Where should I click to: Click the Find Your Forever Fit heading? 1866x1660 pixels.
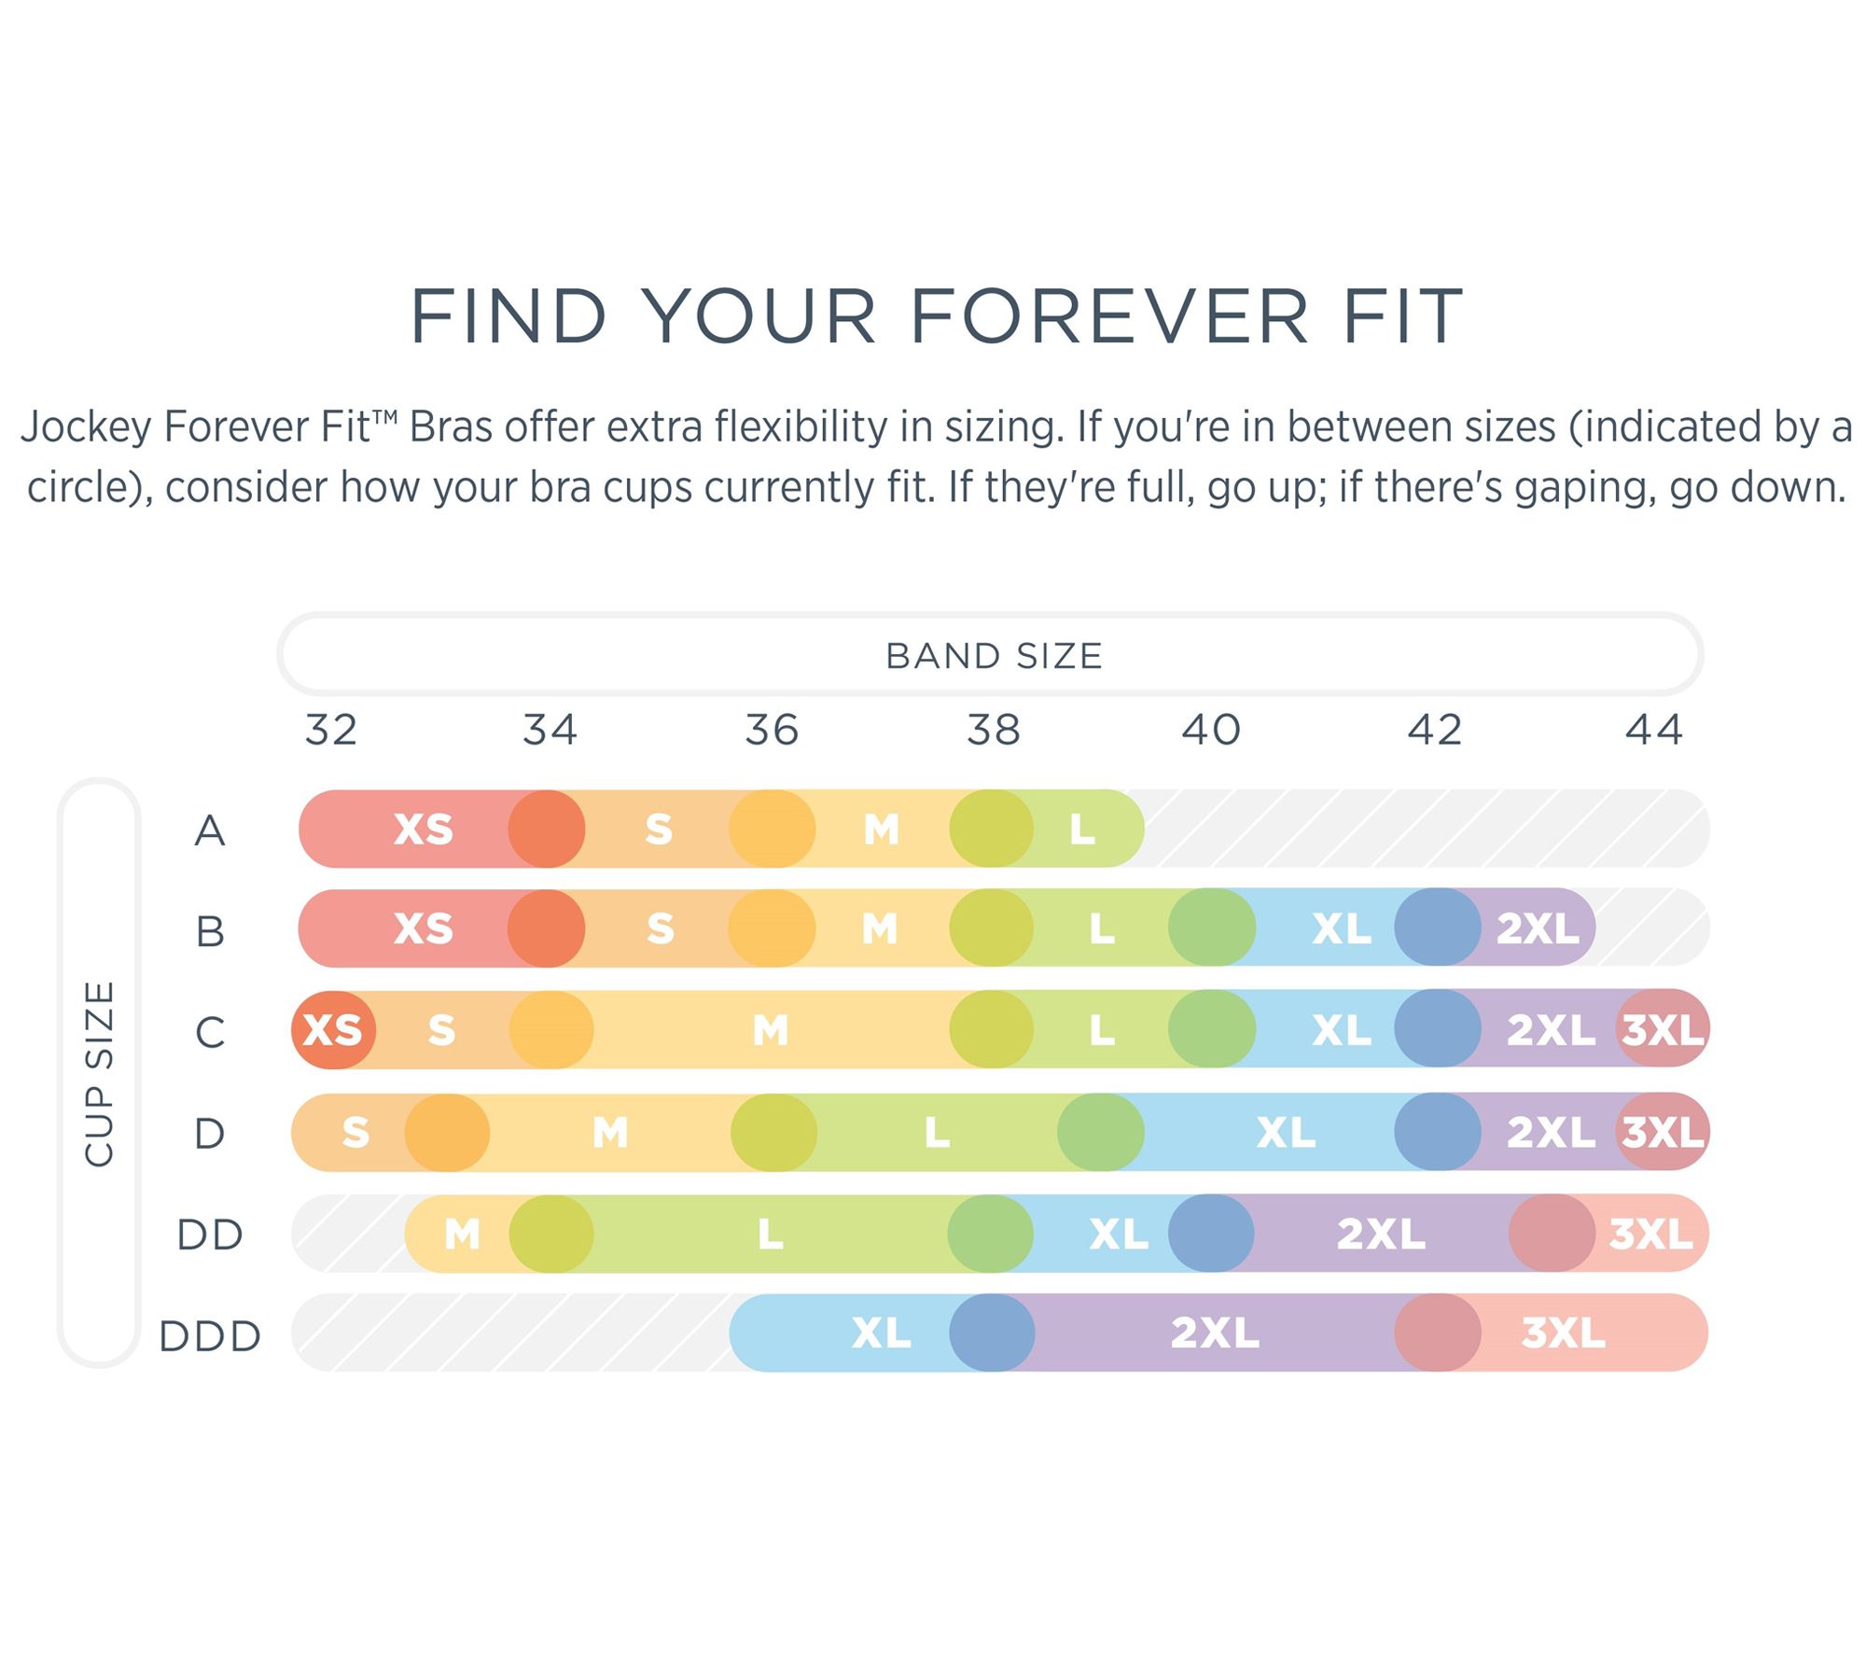pyautogui.click(x=936, y=317)
